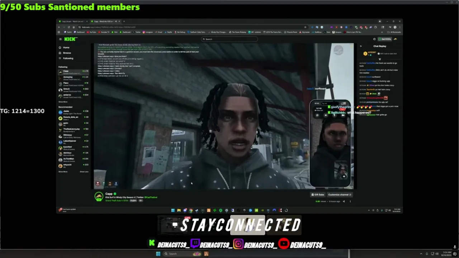459x258 pixels.
Task: Click the Gift Subs button
Action: point(318,195)
